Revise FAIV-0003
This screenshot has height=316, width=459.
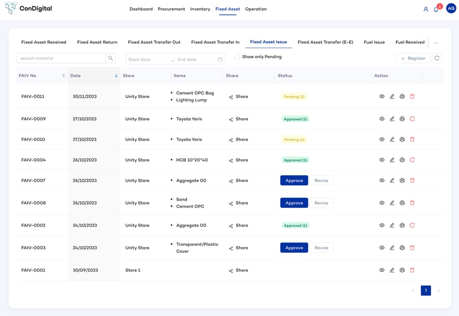321,248
